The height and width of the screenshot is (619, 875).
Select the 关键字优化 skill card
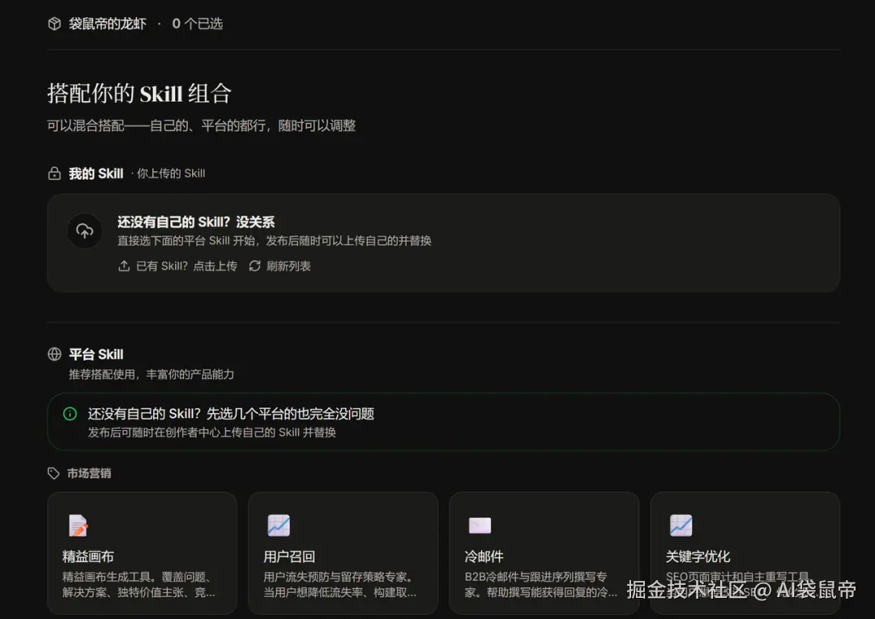coord(745,553)
